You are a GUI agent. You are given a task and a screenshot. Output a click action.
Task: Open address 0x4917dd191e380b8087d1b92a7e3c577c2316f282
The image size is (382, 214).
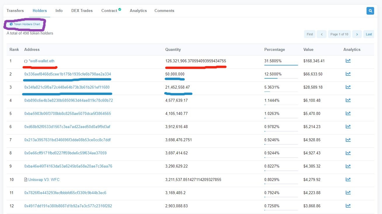[68, 206]
